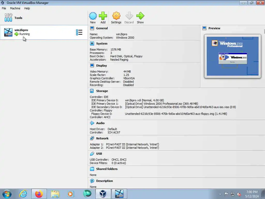The width and height of the screenshot is (265, 199).
Task: Open the Network settings heading link
Action: 102,138
